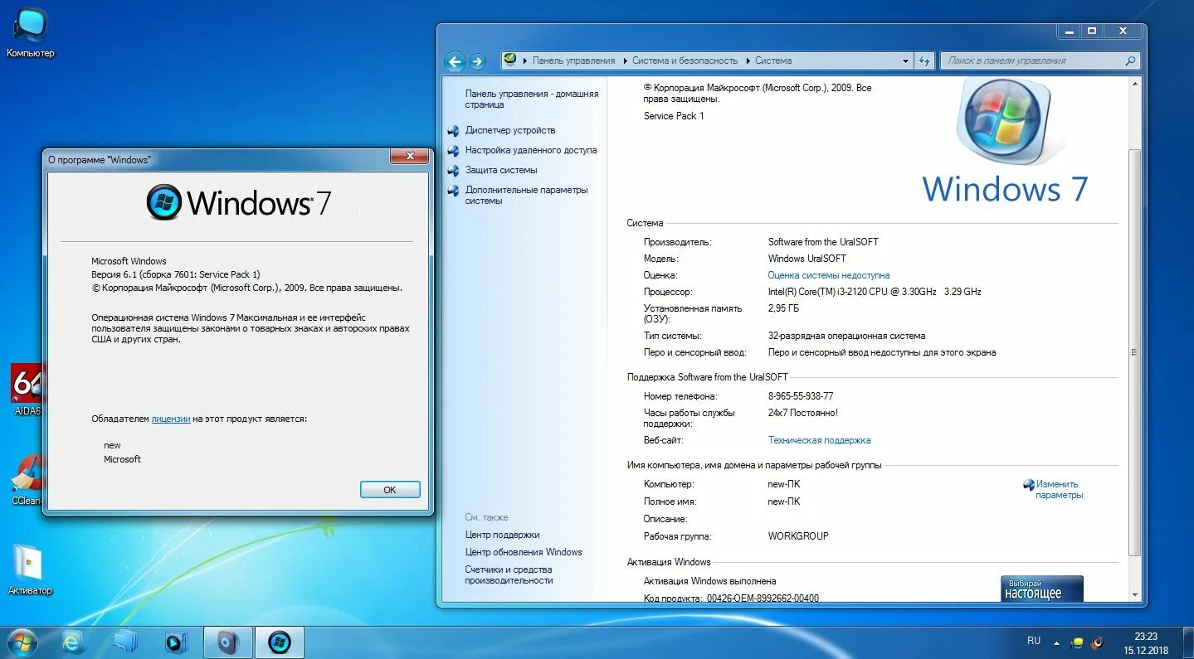This screenshot has height=659, width=1194.
Task: Launch Internet Explorer from the taskbar
Action: (x=73, y=642)
